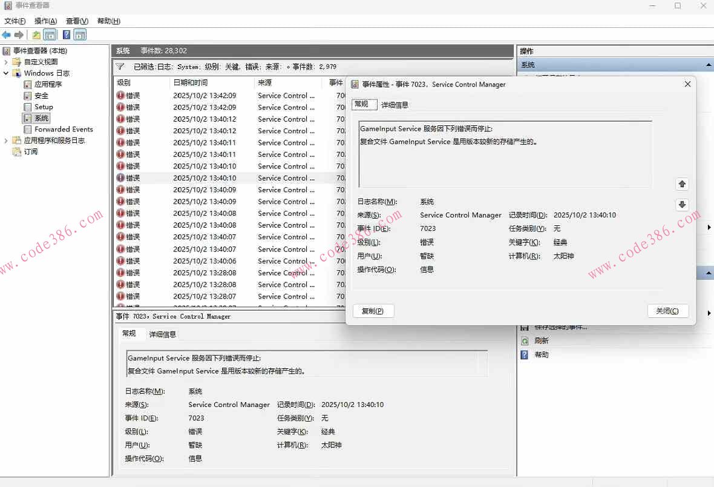This screenshot has width=714, height=487.
Task: Click the 订阅 icon in the tree
Action: pyautogui.click(x=17, y=152)
